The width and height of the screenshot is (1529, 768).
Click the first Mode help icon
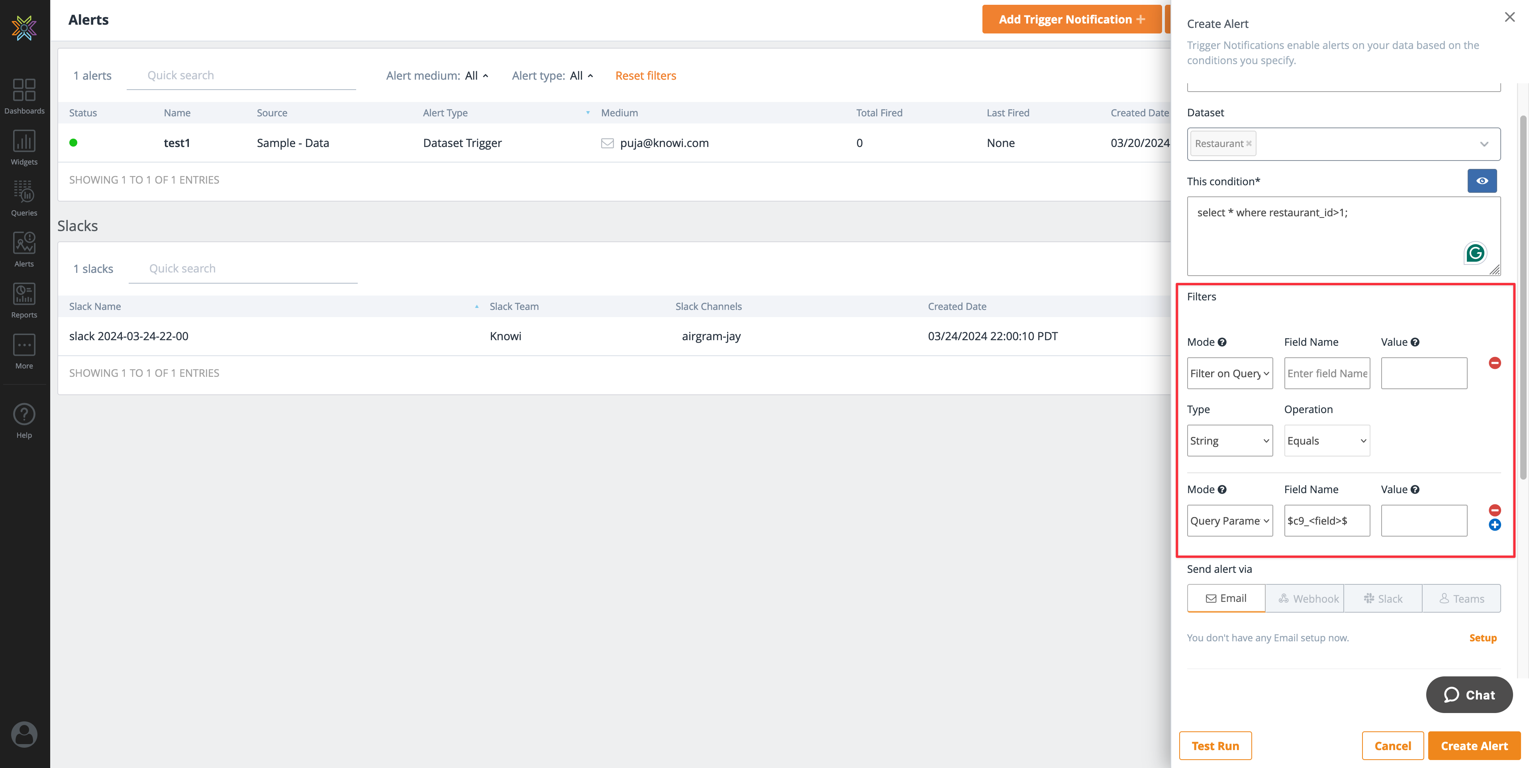point(1222,342)
